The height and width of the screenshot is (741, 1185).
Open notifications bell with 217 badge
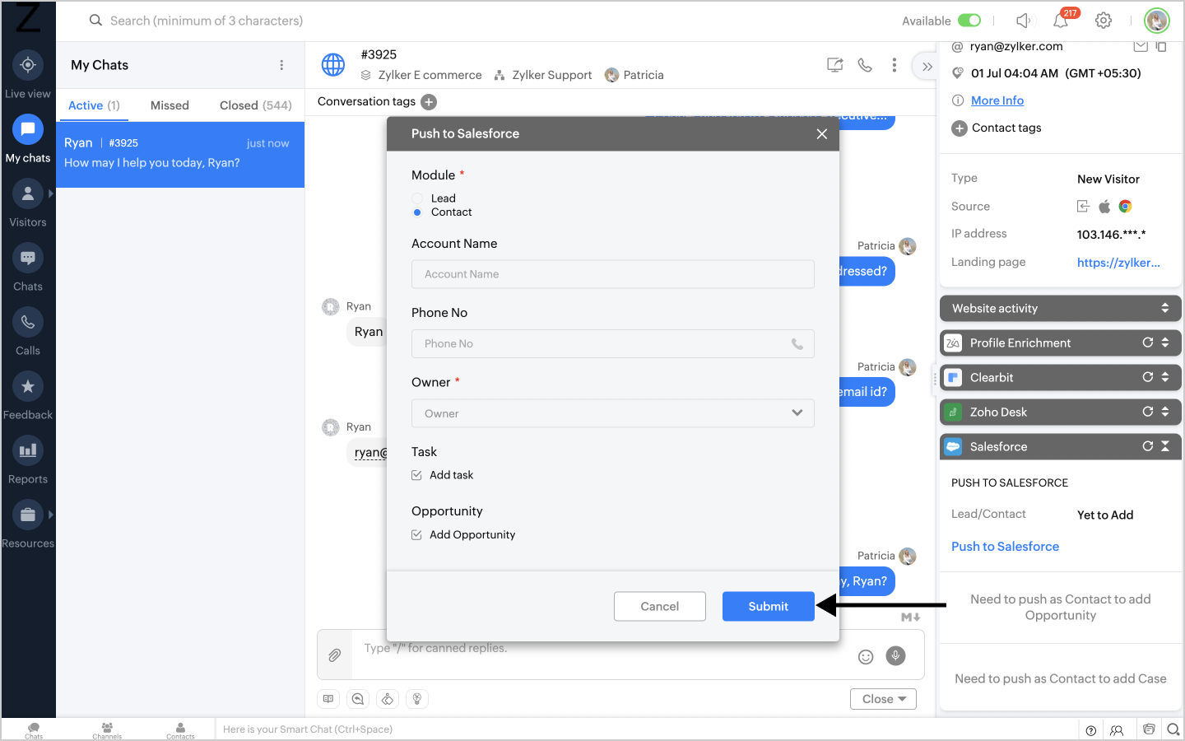click(1062, 21)
